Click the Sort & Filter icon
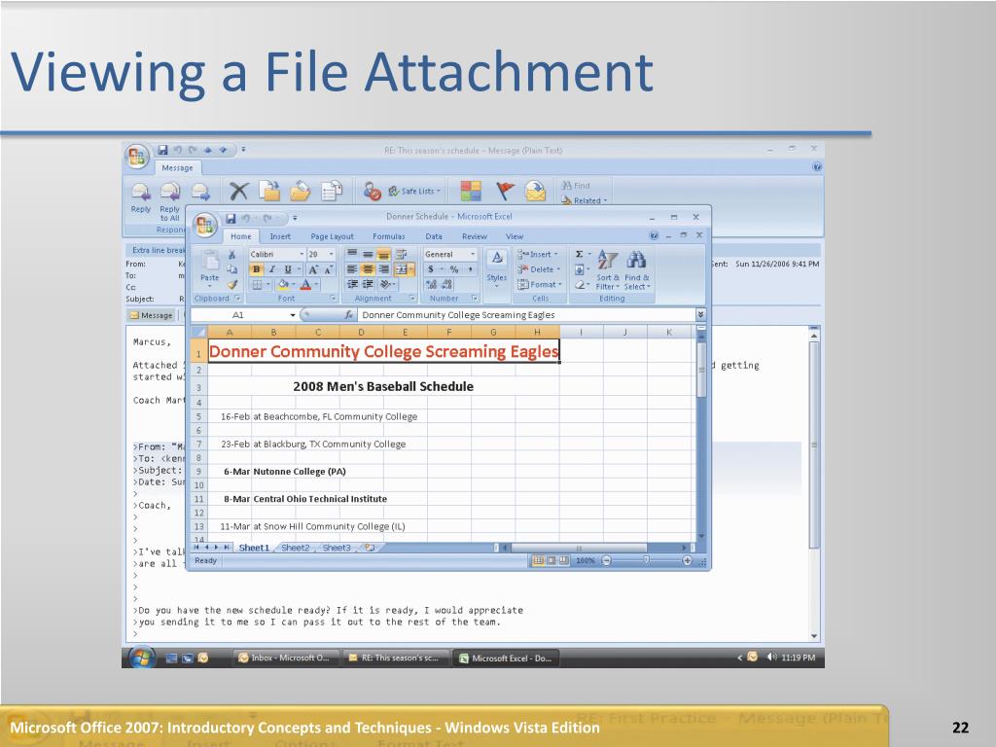Image resolution: width=996 pixels, height=747 pixels. click(x=607, y=269)
